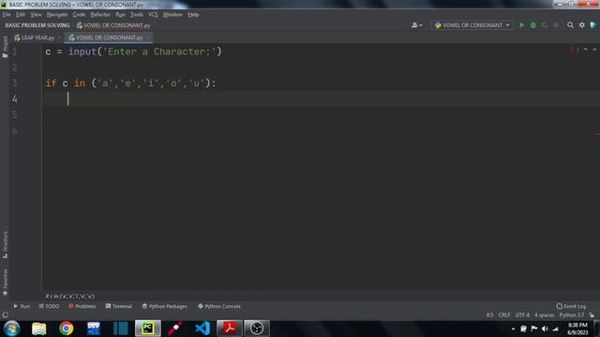Click the volume speaker tray icon
This screenshot has width=600, height=337.
545,329
